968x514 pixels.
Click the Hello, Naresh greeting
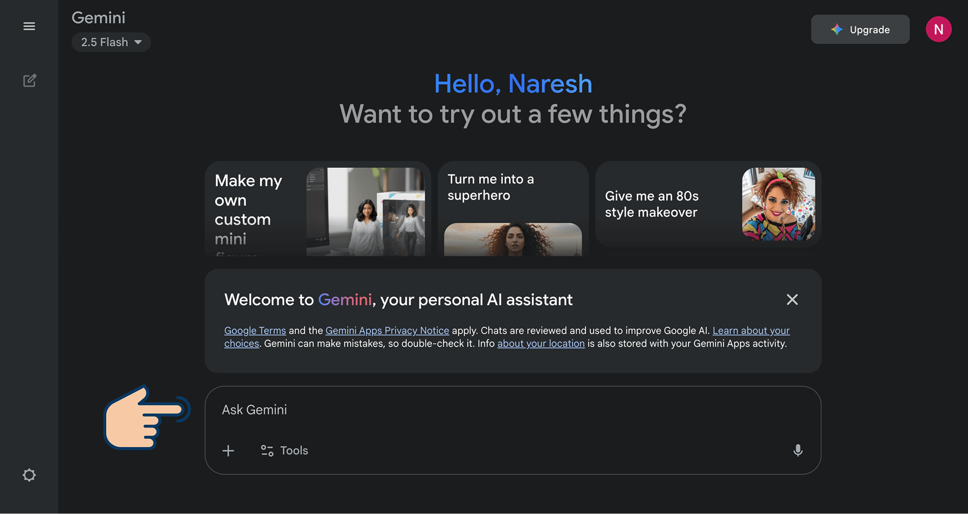click(x=513, y=84)
